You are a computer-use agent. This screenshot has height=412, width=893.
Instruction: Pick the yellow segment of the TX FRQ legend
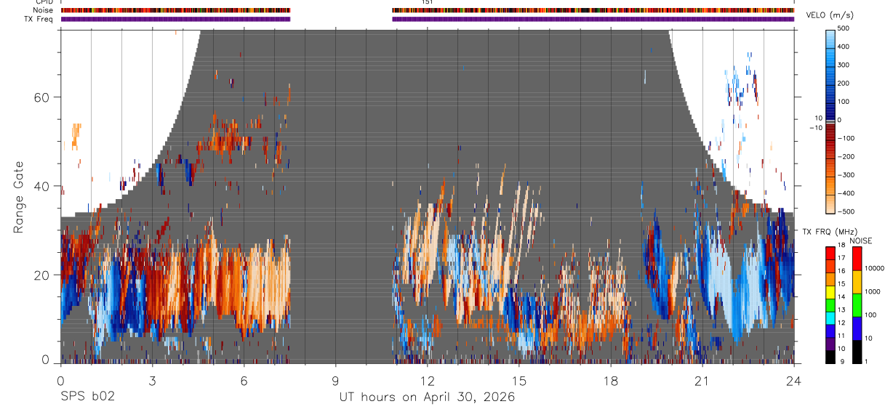(830, 291)
